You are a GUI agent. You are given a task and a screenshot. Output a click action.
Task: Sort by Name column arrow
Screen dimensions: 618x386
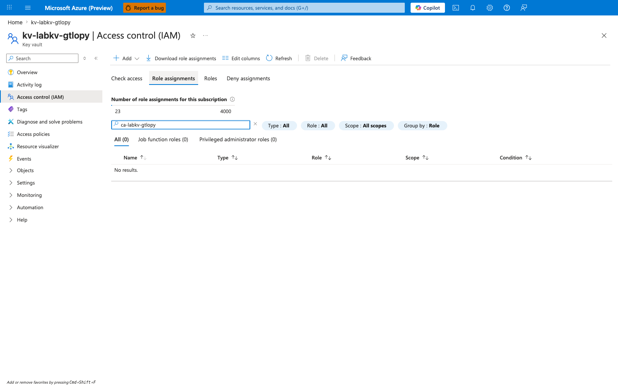[143, 157]
